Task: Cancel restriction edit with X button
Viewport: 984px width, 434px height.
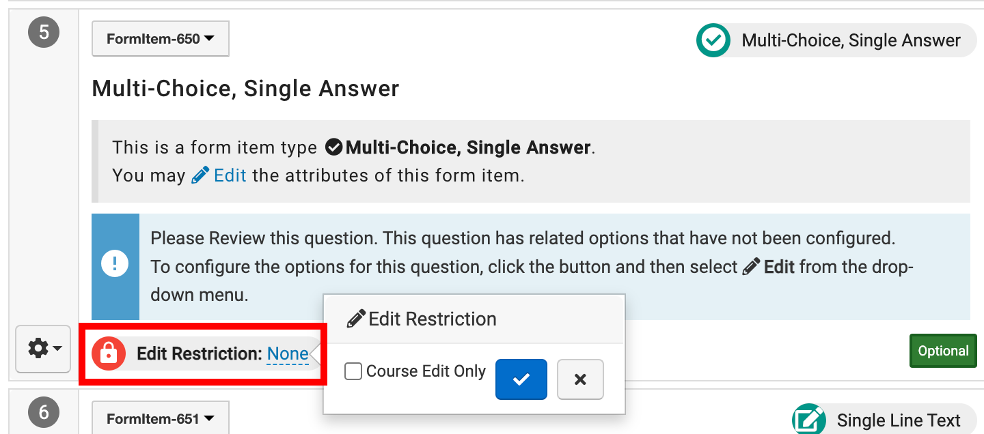Action: 580,379
